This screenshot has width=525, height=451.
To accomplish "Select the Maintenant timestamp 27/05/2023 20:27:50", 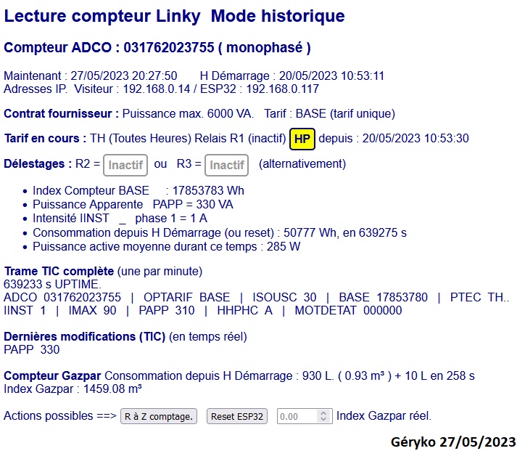I will [123, 76].
